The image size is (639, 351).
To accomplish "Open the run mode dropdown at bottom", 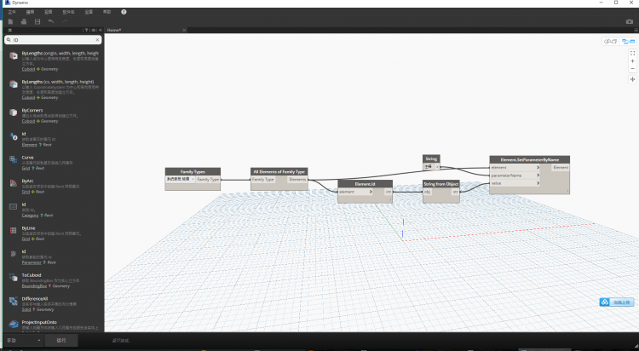I will pos(24,341).
